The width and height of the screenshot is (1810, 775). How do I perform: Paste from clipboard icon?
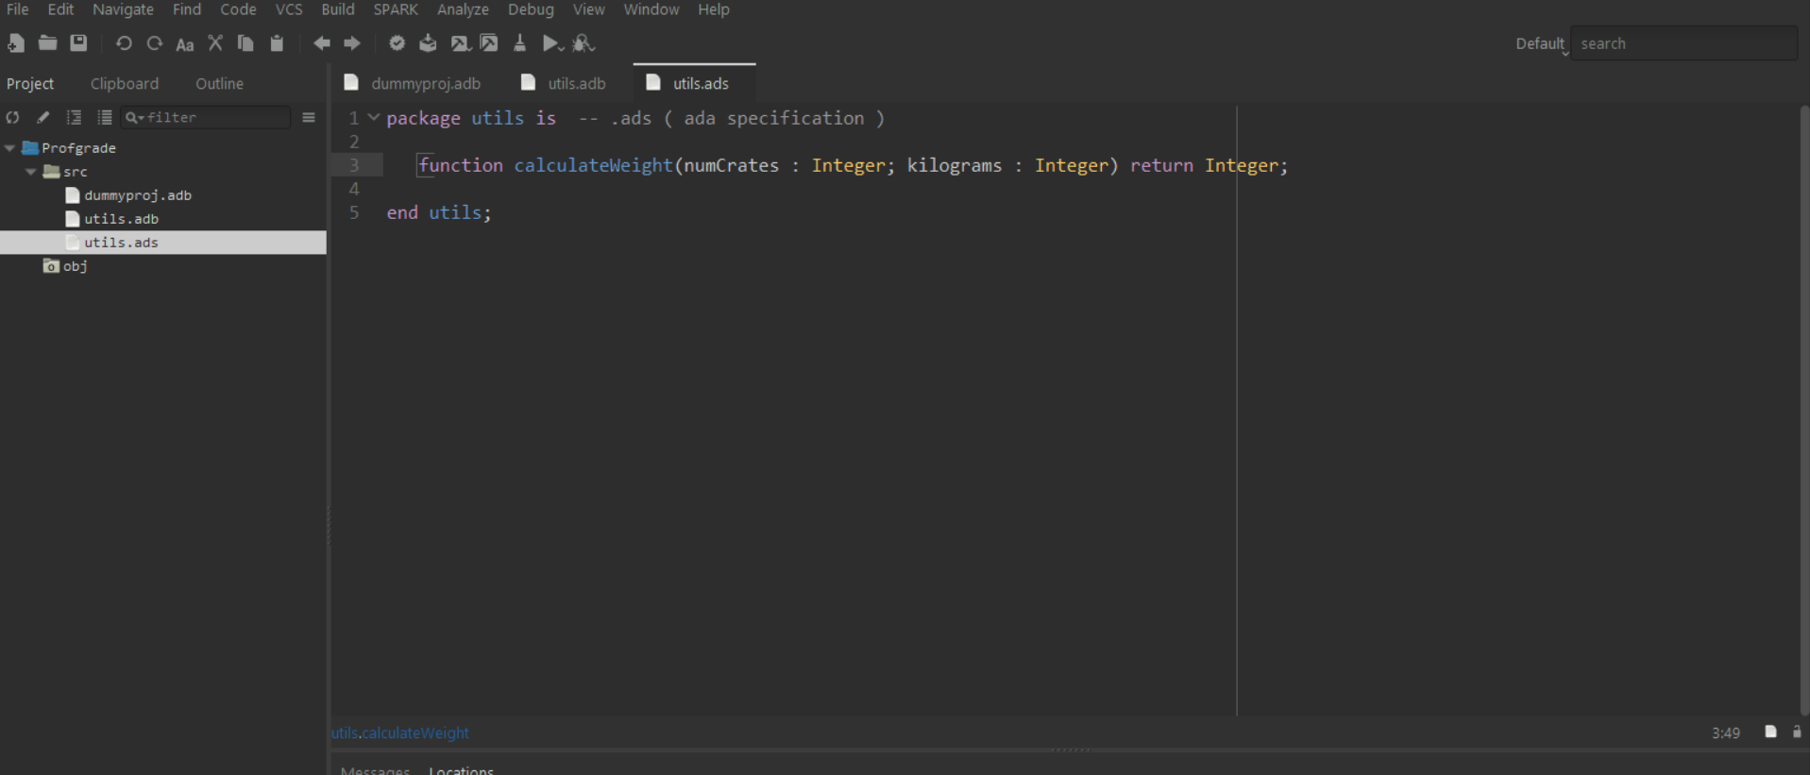click(x=277, y=43)
